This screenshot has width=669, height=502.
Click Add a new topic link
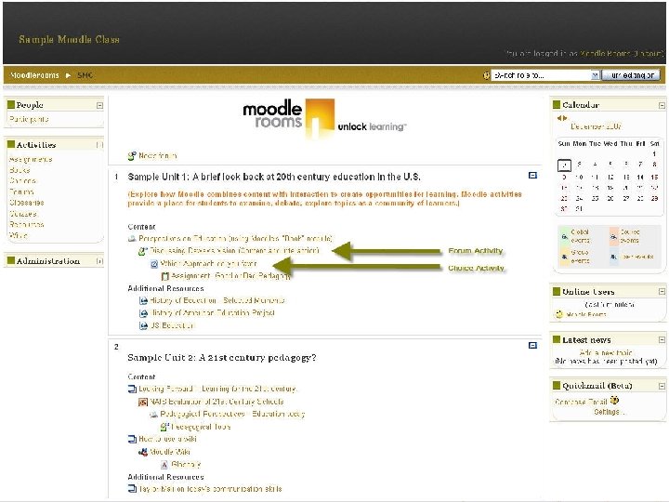[x=606, y=353]
